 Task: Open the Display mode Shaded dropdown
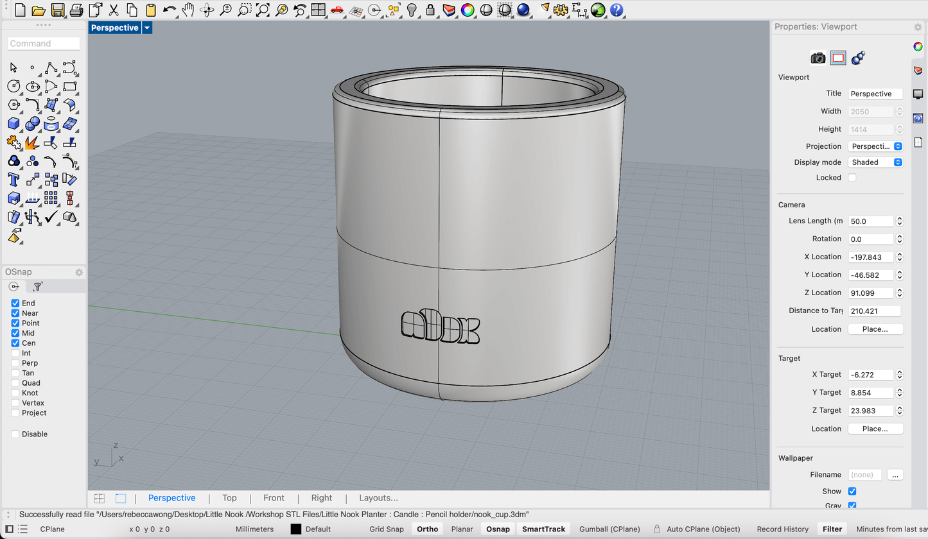pos(875,162)
